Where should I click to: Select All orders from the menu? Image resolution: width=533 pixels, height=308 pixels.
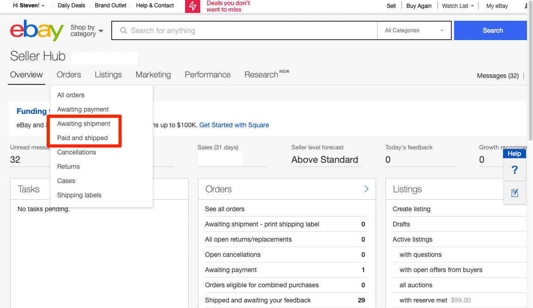pyautogui.click(x=71, y=95)
